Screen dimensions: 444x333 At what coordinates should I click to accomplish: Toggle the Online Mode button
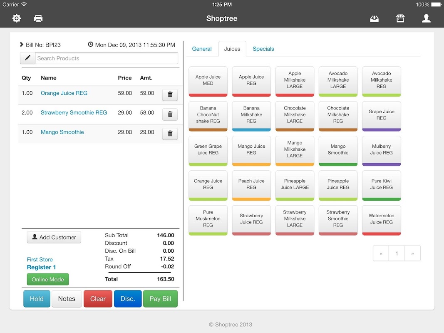[48, 279]
